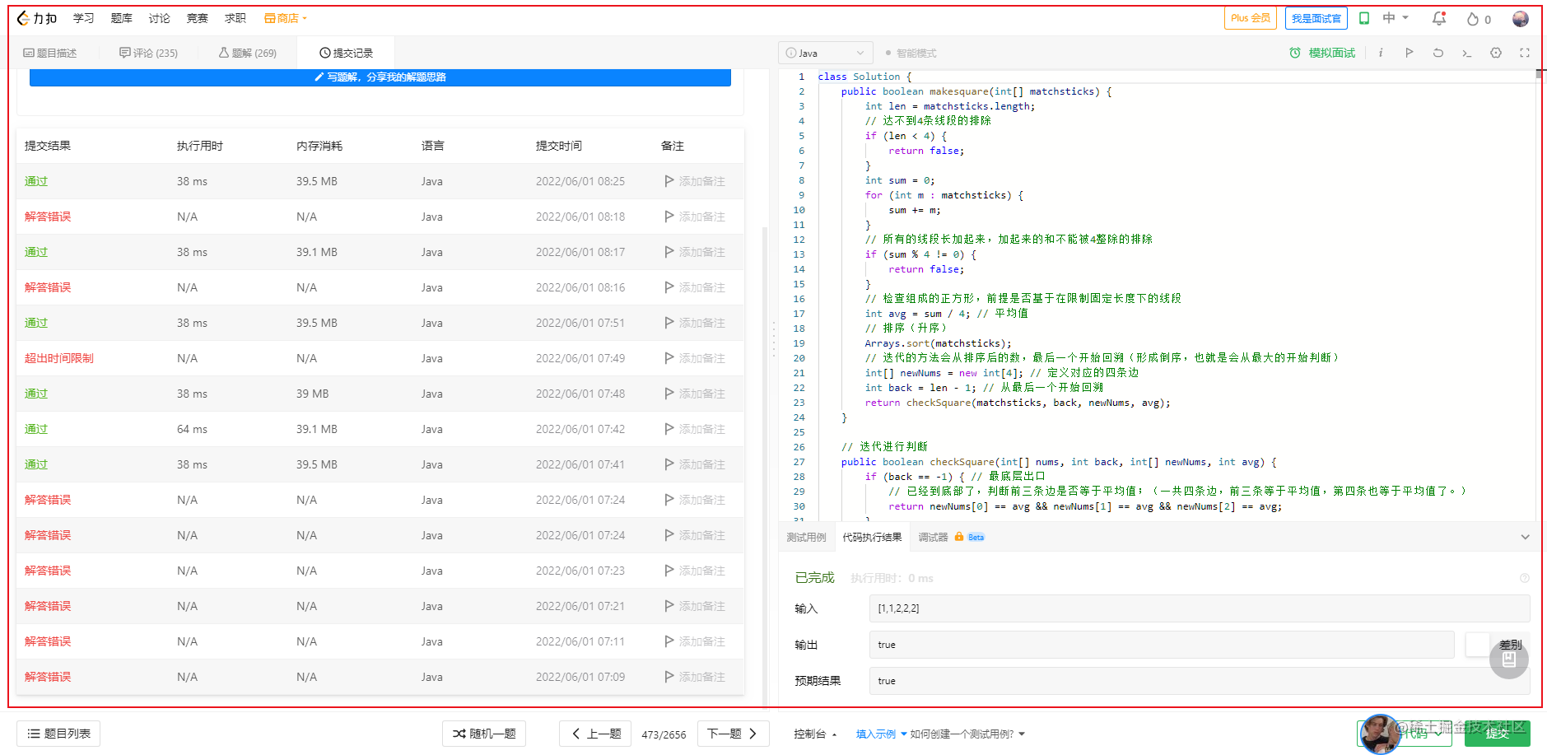Start mock interview 模拟面试

tap(1322, 53)
